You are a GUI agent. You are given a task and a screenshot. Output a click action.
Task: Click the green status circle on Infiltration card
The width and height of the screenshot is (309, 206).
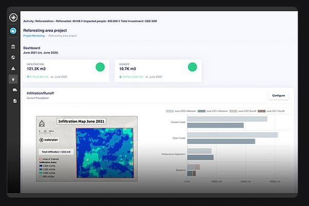click(100, 67)
